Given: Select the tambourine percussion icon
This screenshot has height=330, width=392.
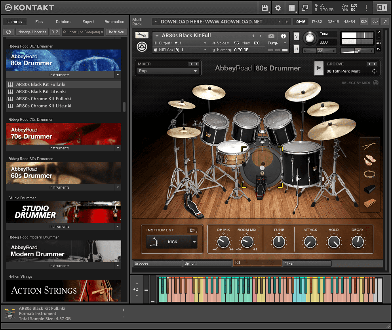Looking at the screenshot, I should pyautogui.click(x=369, y=174).
